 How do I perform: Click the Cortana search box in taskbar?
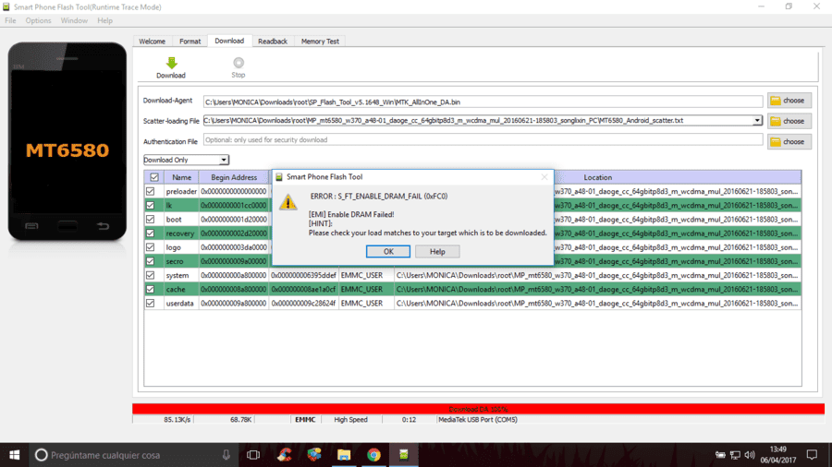[x=131, y=455]
